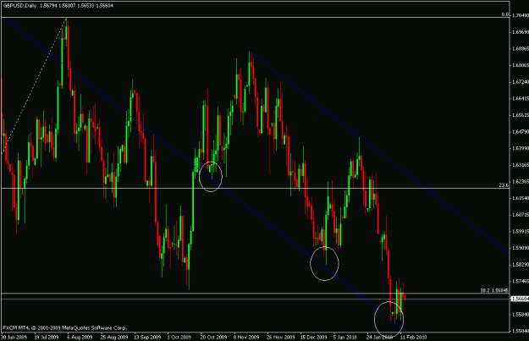Select the 23.6 Fibonacci level label
This screenshot has height=341, width=529.
point(504,185)
